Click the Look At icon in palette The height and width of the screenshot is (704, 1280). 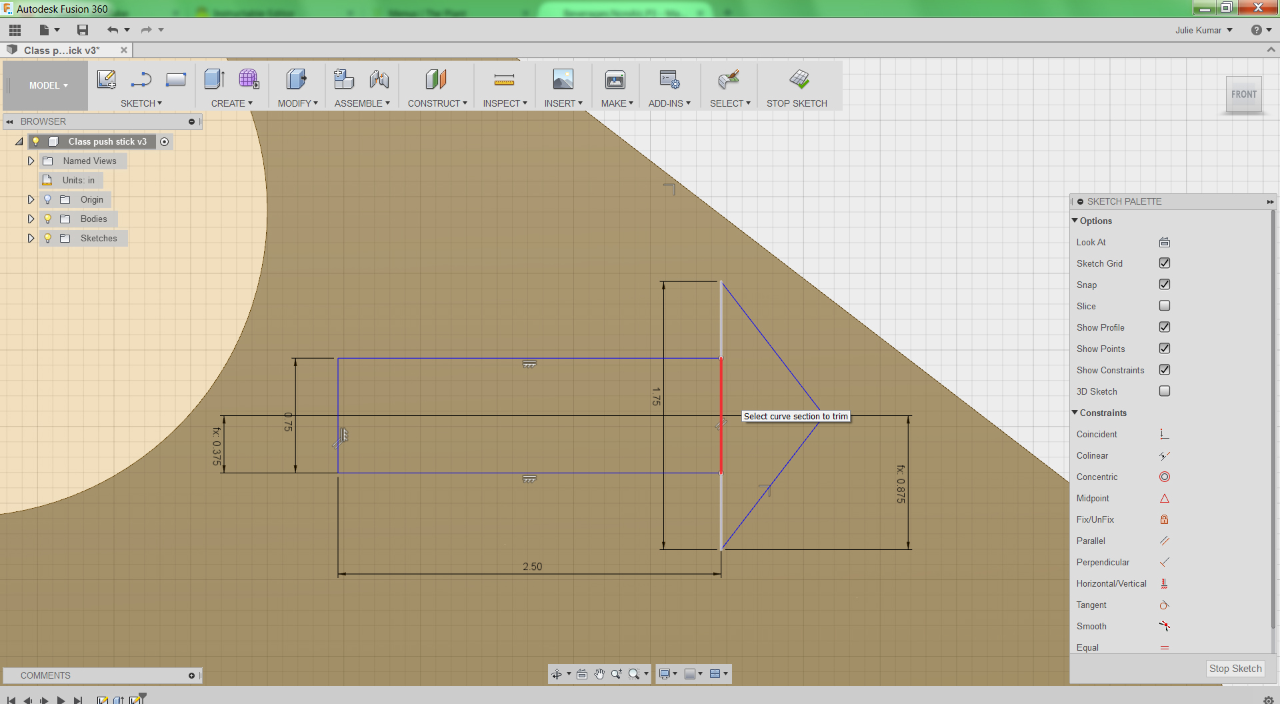1165,242
